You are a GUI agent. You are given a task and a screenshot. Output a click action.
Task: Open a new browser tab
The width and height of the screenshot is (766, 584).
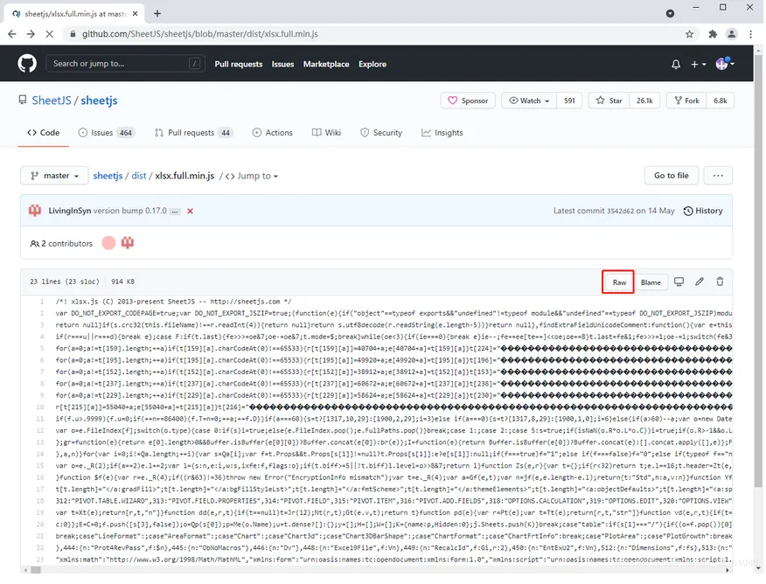coord(157,14)
